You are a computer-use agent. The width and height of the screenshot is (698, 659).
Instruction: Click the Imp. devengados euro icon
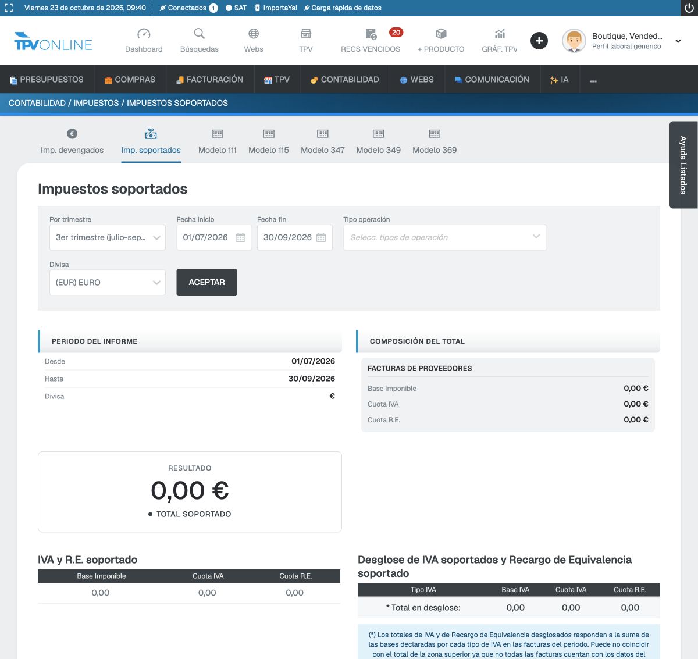click(72, 134)
